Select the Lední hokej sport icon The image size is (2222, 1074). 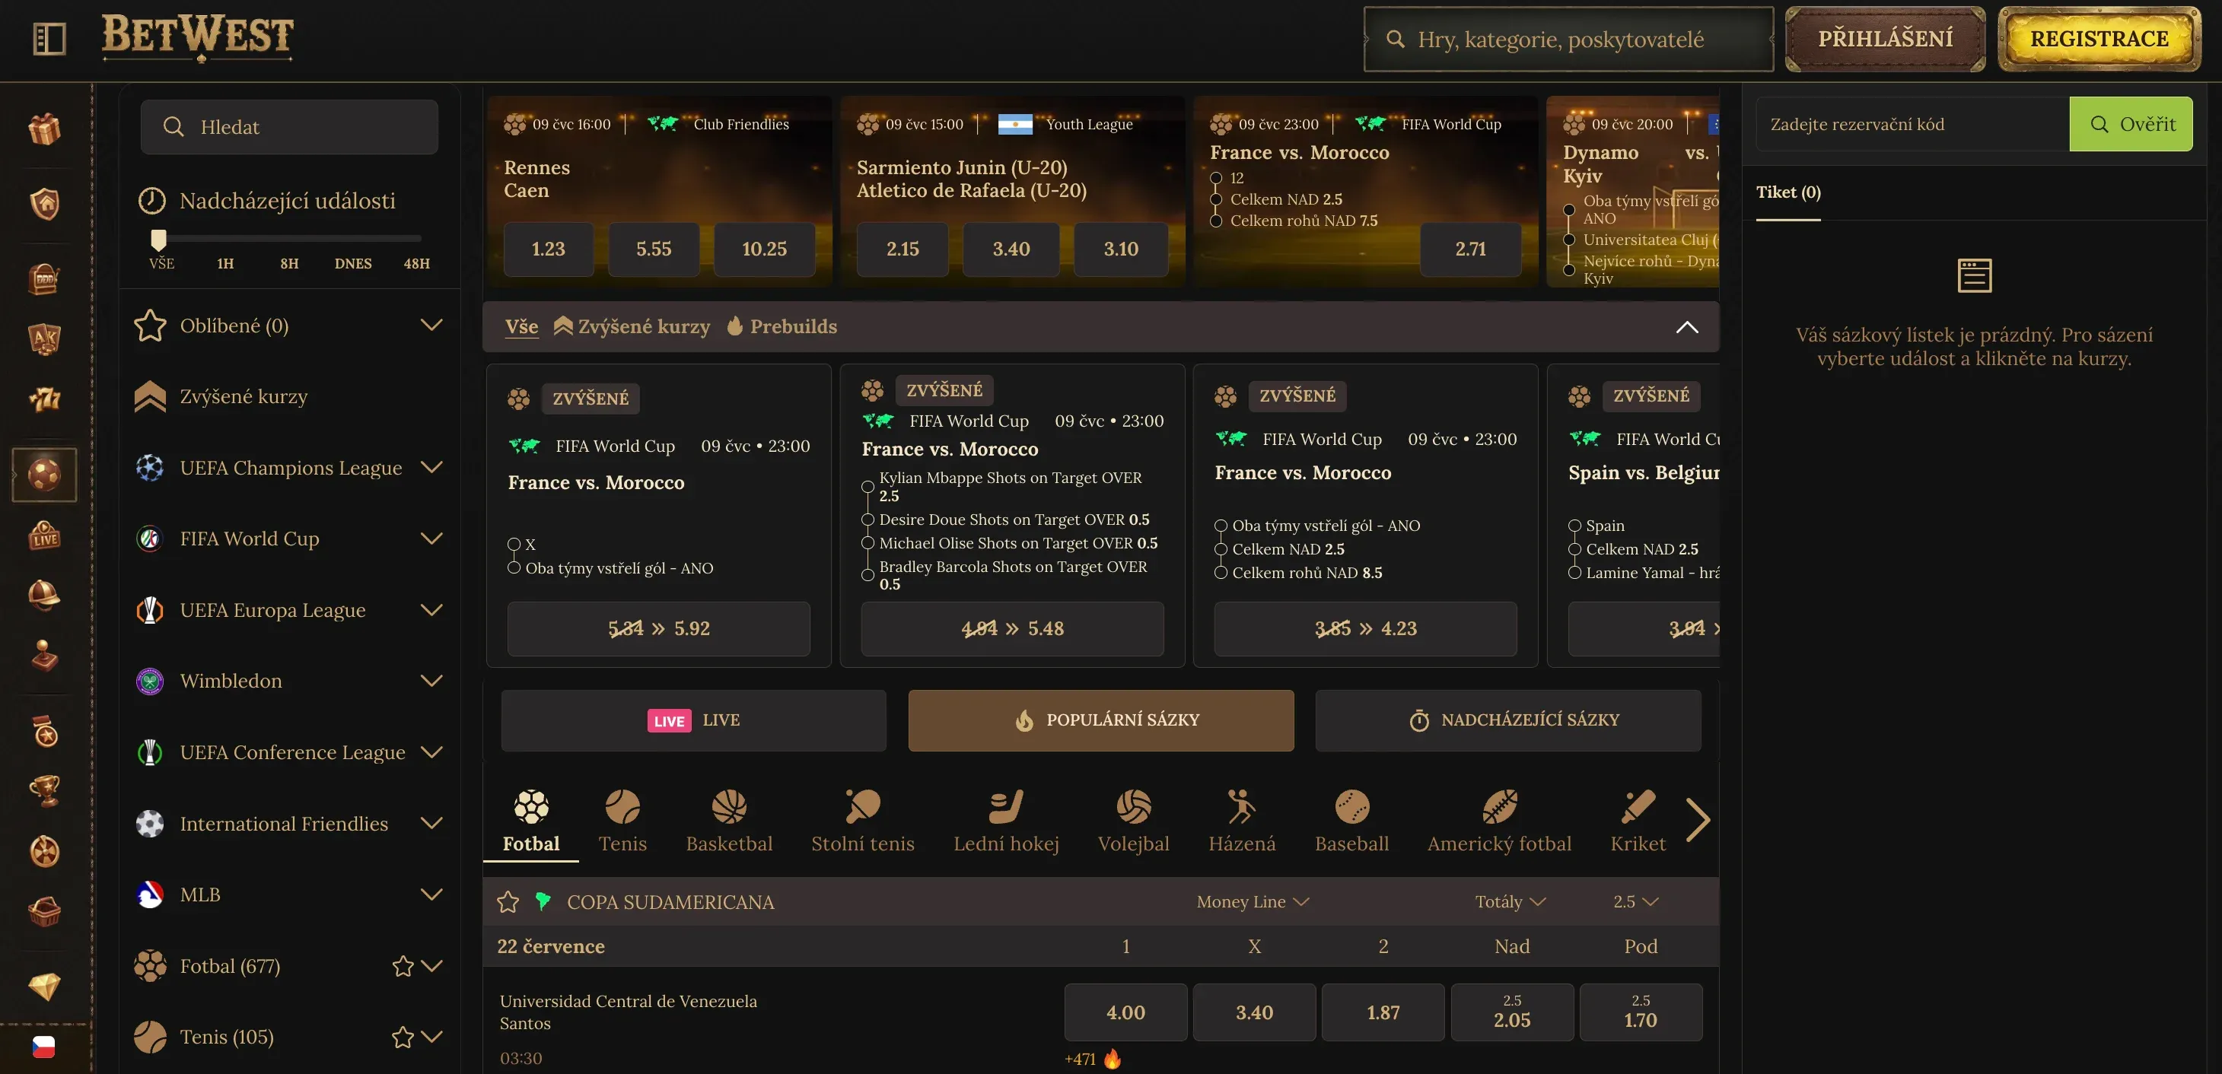point(1006,821)
